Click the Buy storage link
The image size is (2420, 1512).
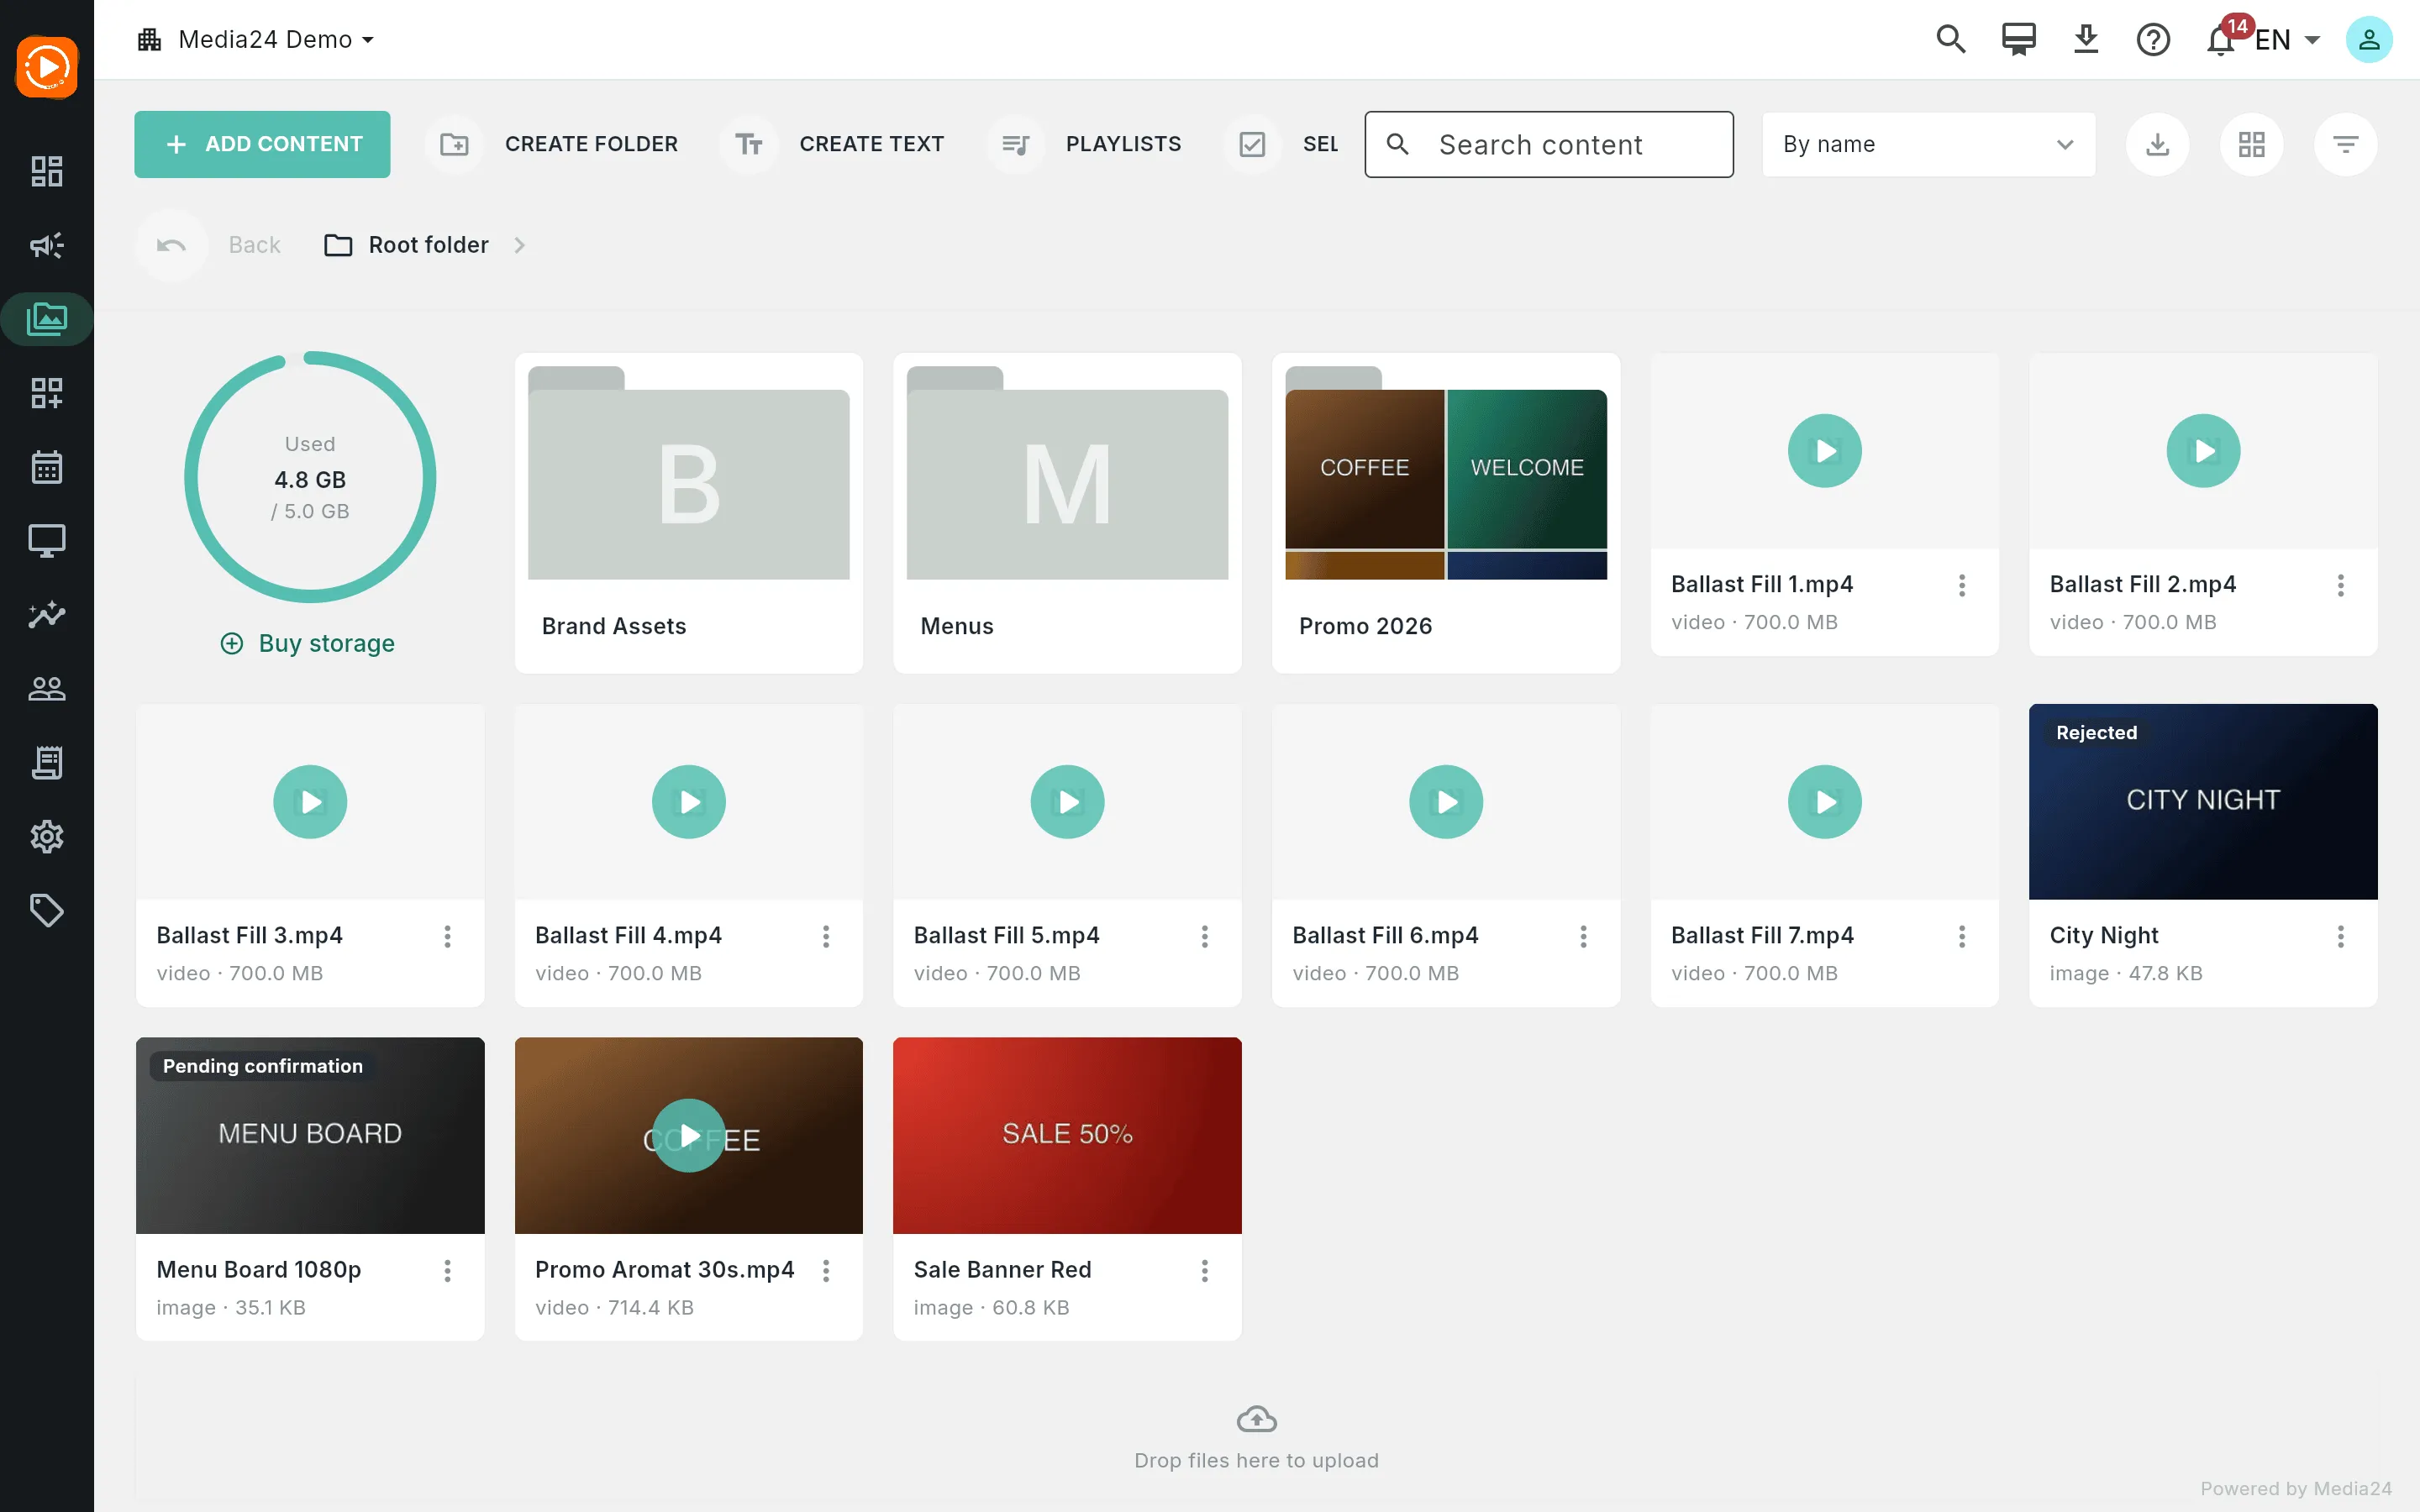click(x=307, y=643)
